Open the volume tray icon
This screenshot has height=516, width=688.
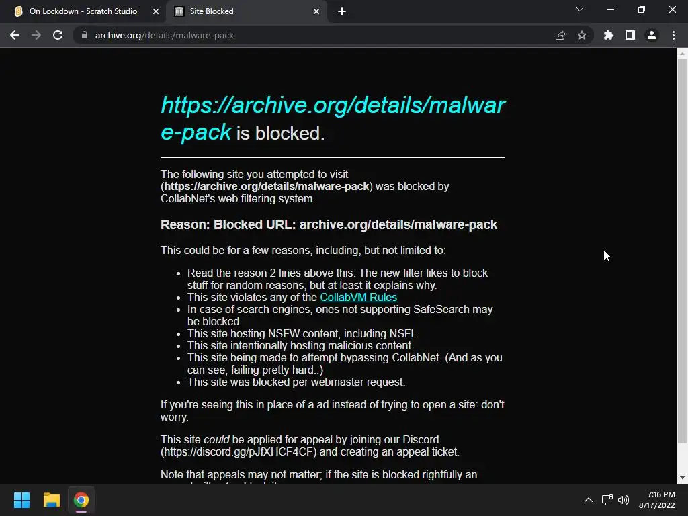pyautogui.click(x=623, y=500)
